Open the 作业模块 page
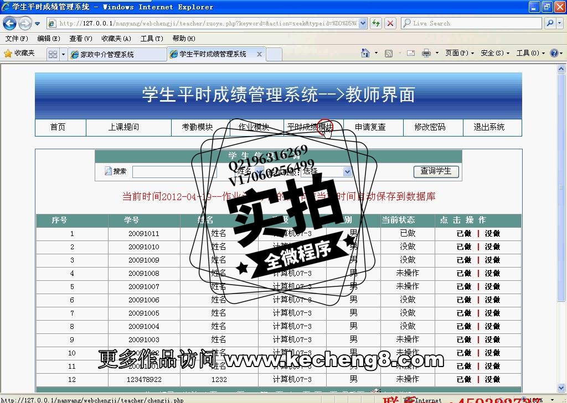Screen dimensions: 567x403 pos(254,127)
